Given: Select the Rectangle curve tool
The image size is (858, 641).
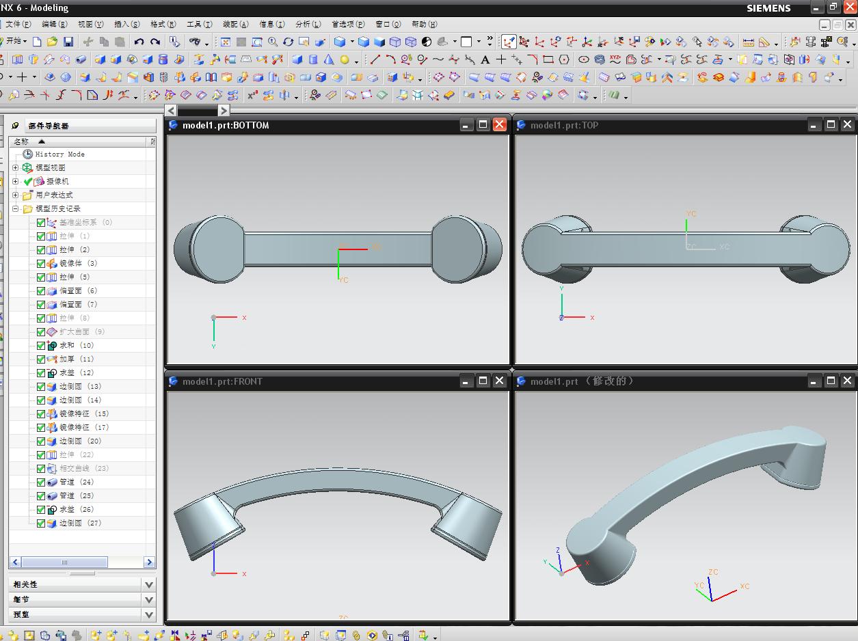Looking at the screenshot, I should 548,59.
